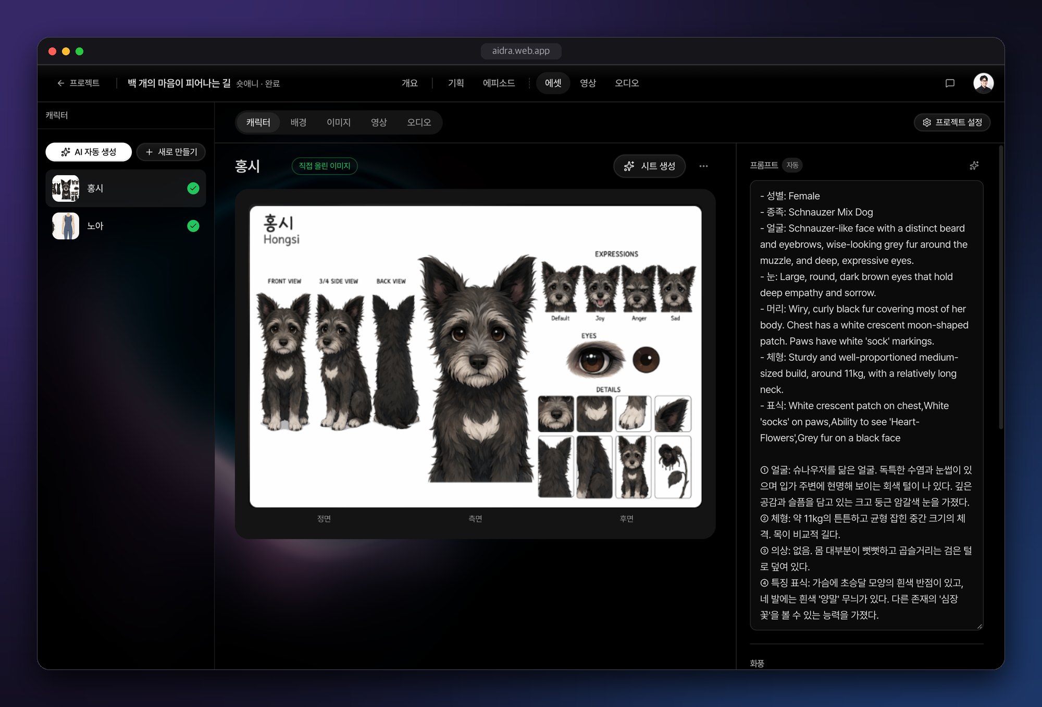Switch to the 기획 tab

point(455,83)
